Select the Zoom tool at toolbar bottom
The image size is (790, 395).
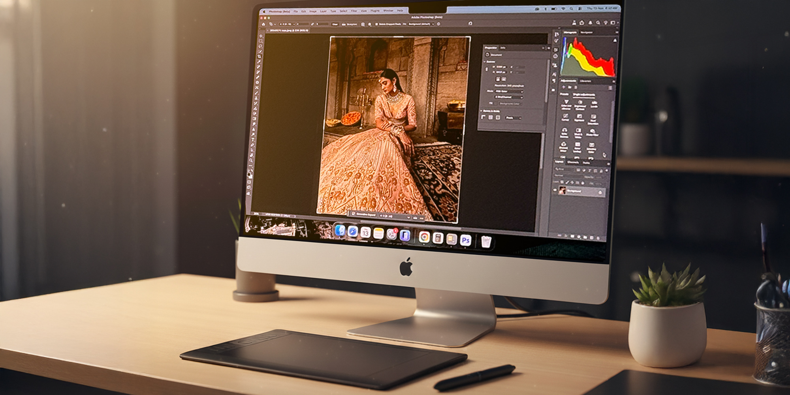coord(251,160)
